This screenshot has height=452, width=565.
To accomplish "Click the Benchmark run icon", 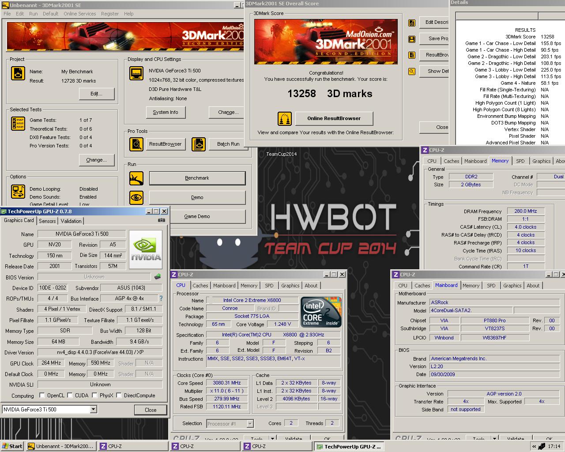I will (136, 178).
